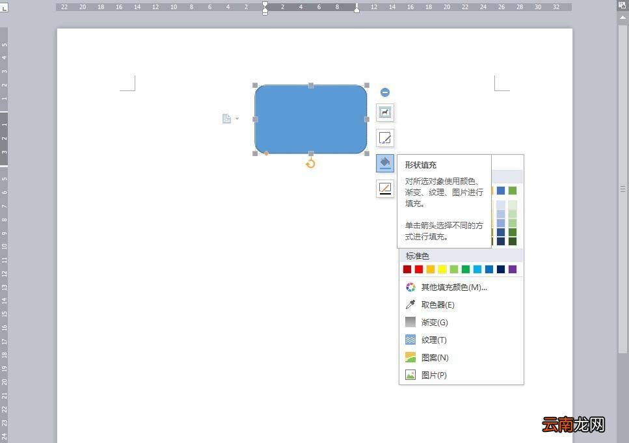
Task: Click the gradient swatch icon beside 渐变
Action: (410, 322)
